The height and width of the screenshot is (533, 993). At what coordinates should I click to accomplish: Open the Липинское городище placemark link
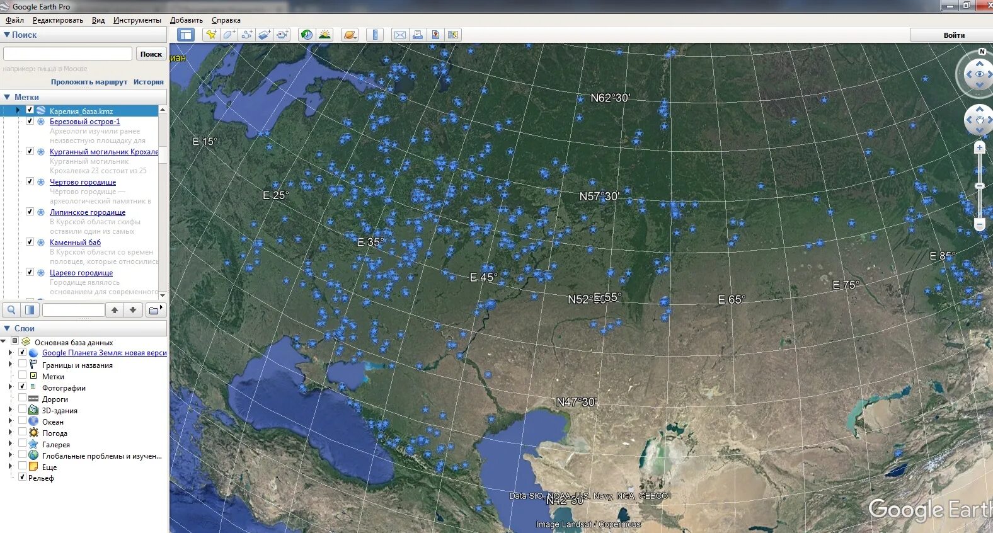(88, 212)
